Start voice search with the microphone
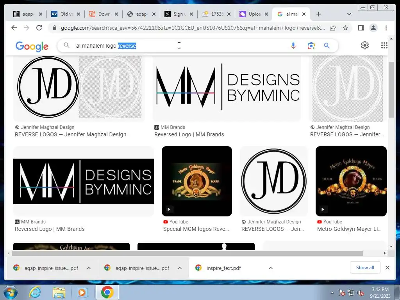The height and width of the screenshot is (300, 400). [x=293, y=46]
